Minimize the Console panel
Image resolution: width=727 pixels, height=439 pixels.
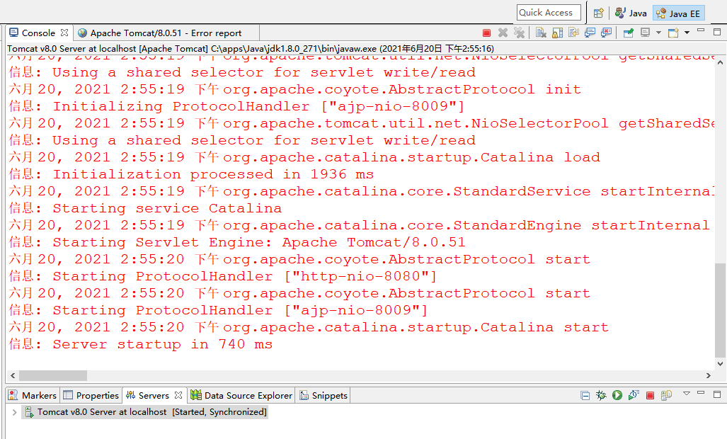(x=701, y=30)
